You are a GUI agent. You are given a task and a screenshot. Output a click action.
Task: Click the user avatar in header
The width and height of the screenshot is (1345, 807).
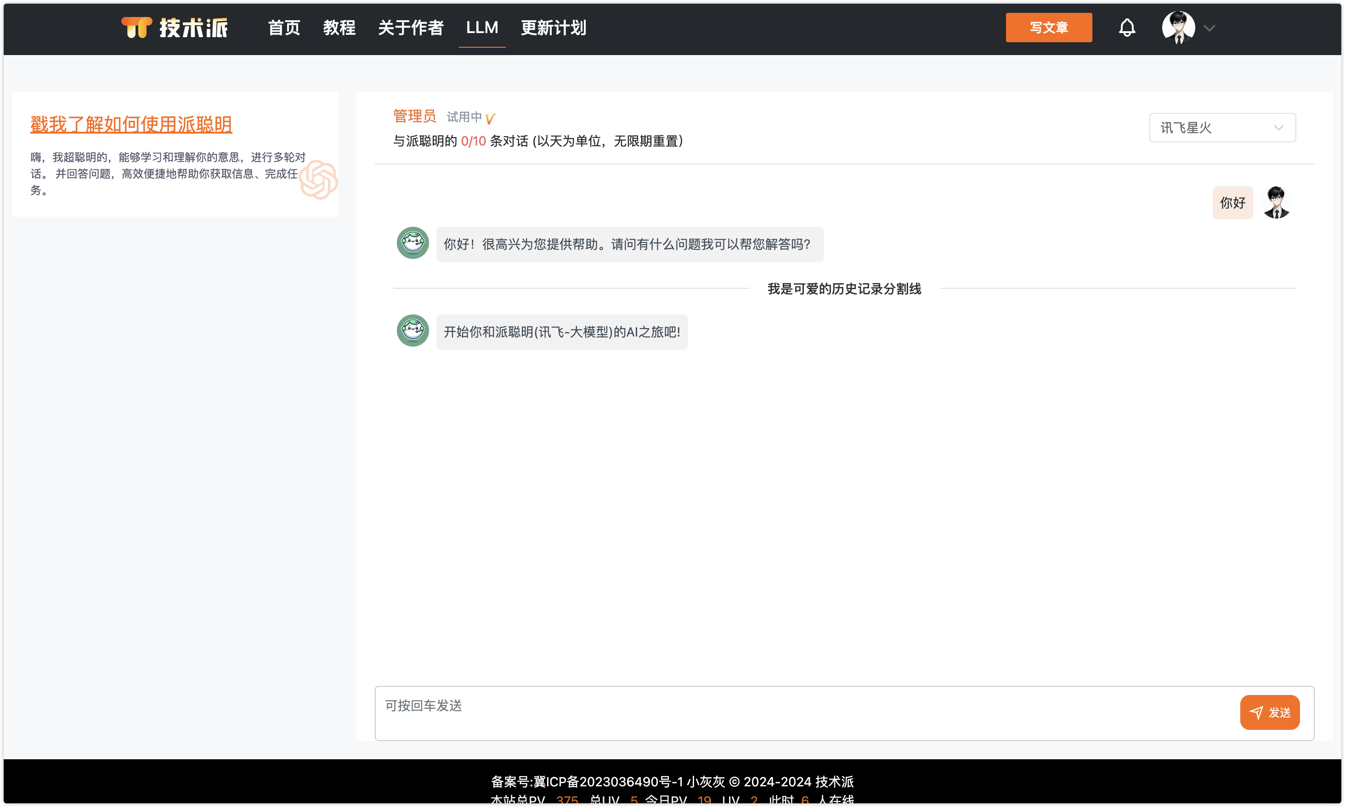pyautogui.click(x=1178, y=27)
